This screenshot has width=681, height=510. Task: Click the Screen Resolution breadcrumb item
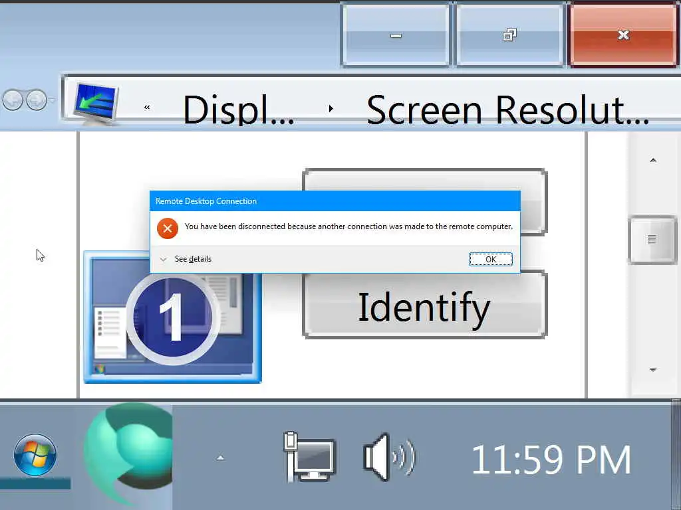coord(507,110)
